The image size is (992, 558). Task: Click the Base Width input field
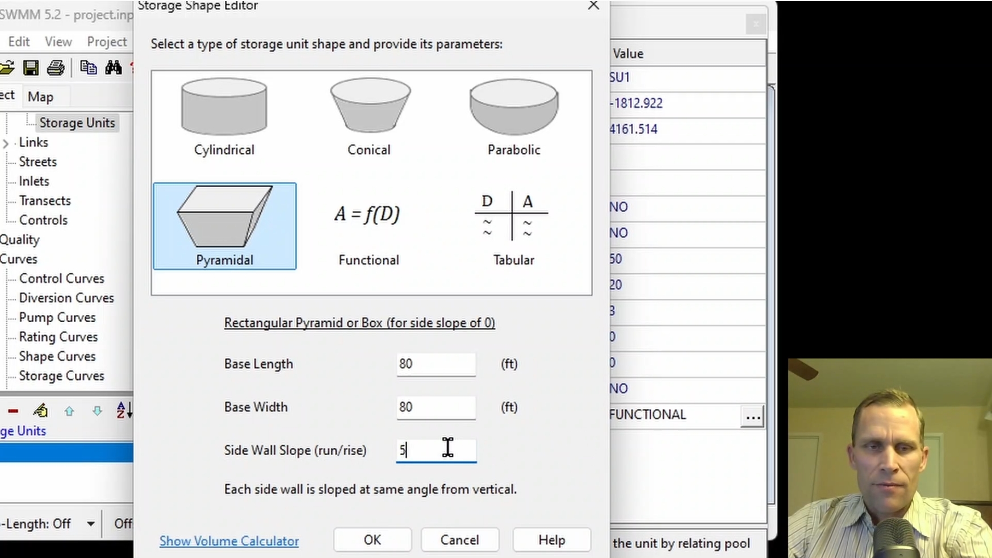[436, 407]
